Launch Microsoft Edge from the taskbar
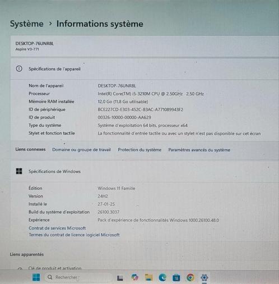 click(x=162, y=277)
